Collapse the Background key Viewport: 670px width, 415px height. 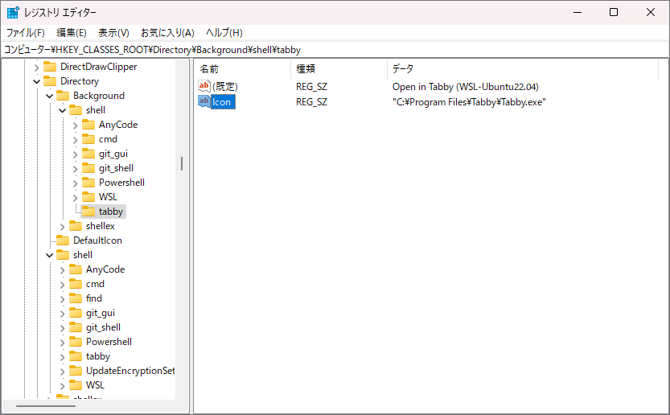50,96
